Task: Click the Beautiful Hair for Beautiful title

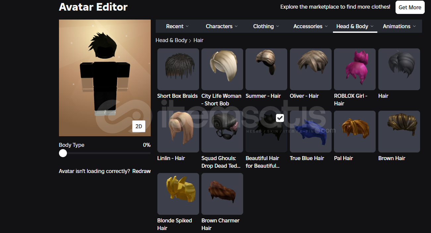Action: pos(262,162)
